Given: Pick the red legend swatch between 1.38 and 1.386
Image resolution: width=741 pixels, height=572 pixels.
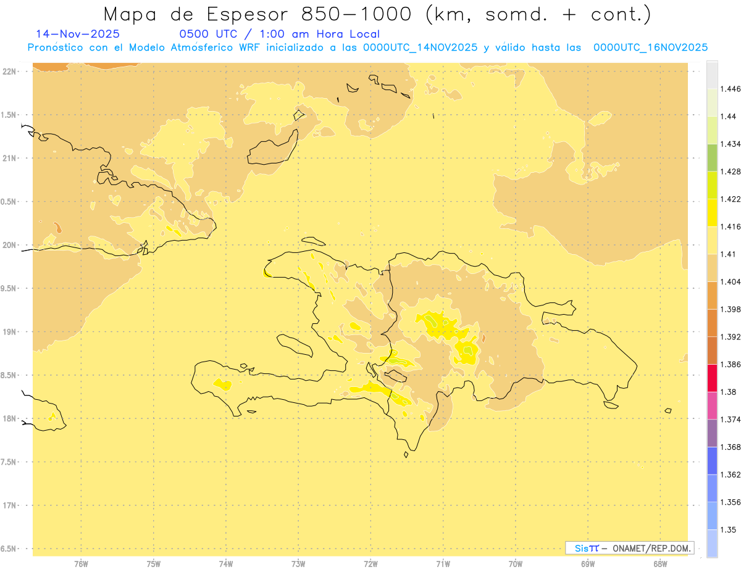Looking at the screenshot, I should (712, 378).
